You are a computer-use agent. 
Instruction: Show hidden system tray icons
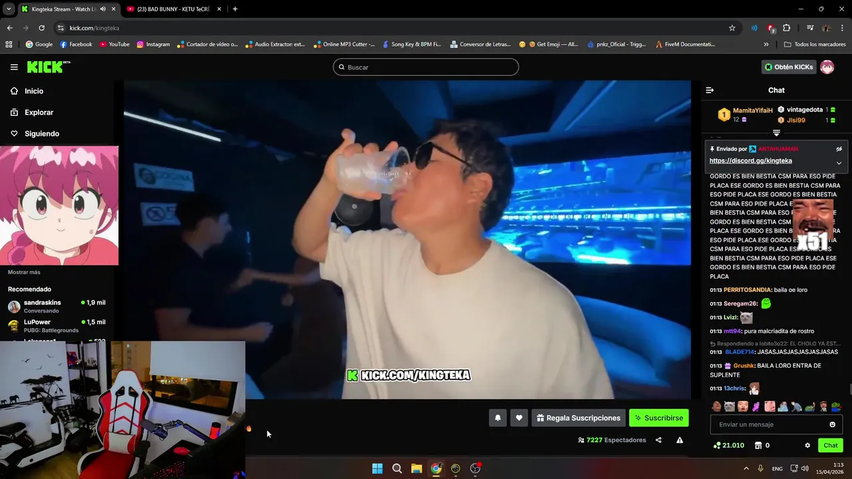point(746,468)
